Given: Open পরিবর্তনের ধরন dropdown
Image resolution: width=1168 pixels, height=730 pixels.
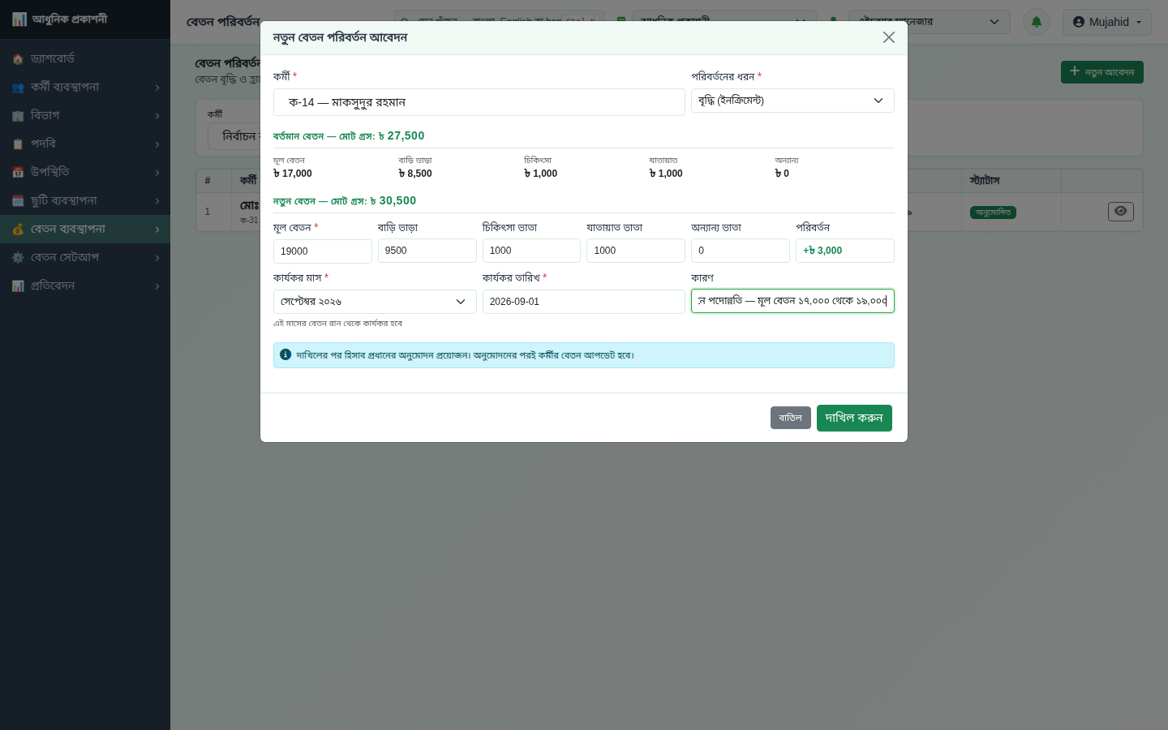Looking at the screenshot, I should tap(792, 101).
